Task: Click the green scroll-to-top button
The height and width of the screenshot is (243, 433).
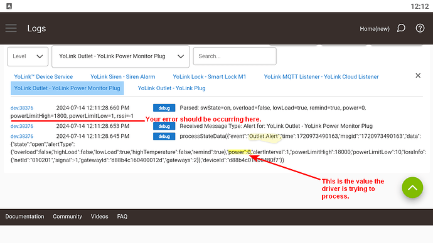Action: (x=412, y=188)
